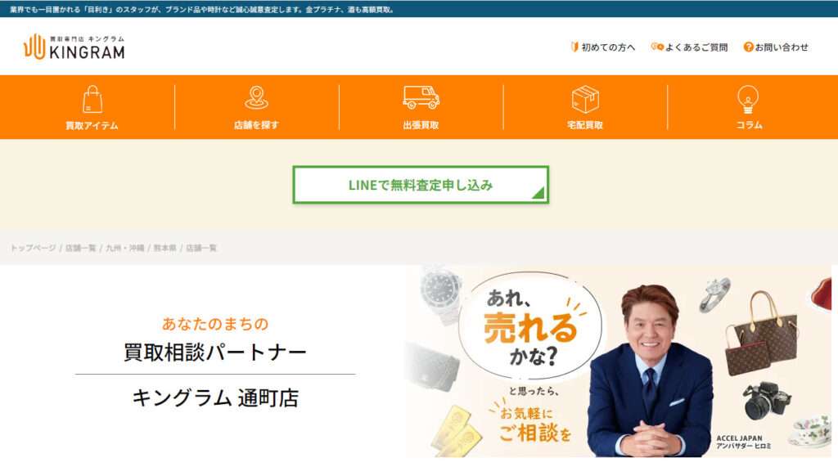Open 九州・沖縄 breadcrumb link
Viewport: 838px width, 467px height.
tap(124, 248)
